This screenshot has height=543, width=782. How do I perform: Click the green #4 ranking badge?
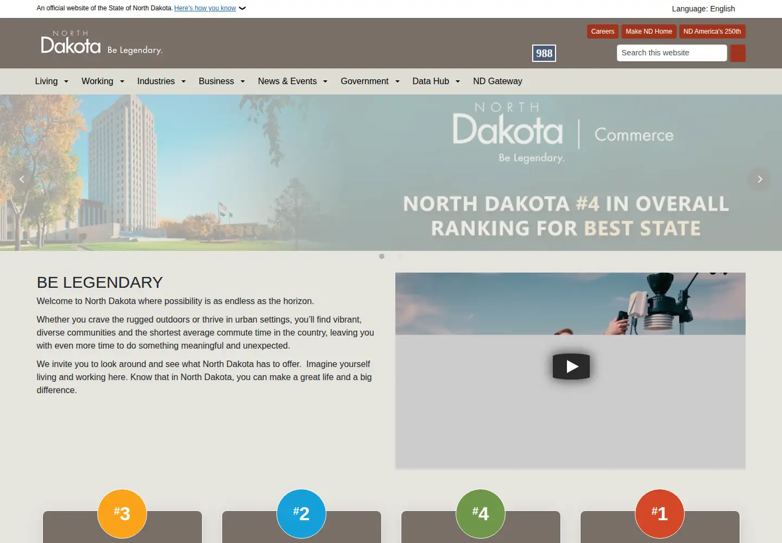(481, 514)
